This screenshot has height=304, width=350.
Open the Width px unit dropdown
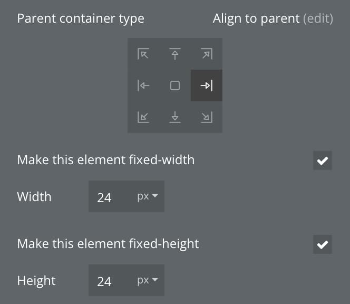[x=148, y=196]
